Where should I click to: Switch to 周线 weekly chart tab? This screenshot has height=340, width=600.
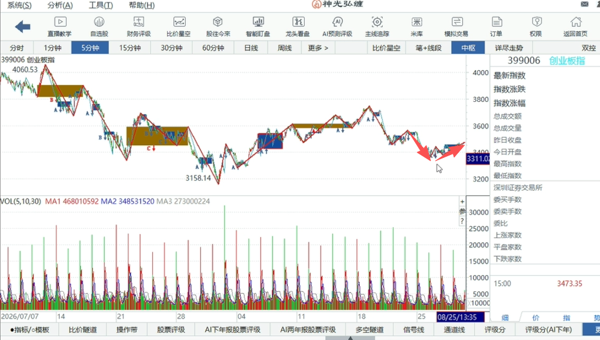pyautogui.click(x=285, y=48)
